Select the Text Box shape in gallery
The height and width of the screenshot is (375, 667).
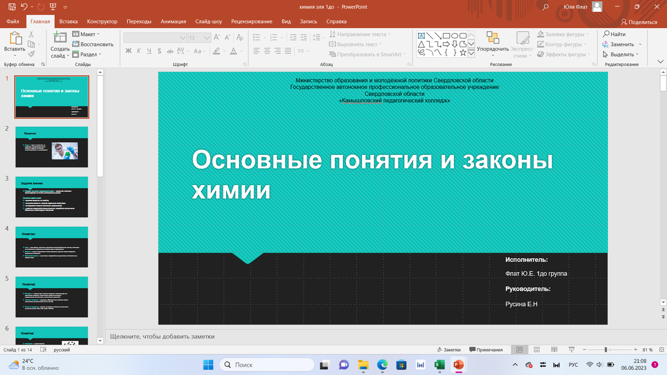pos(421,35)
